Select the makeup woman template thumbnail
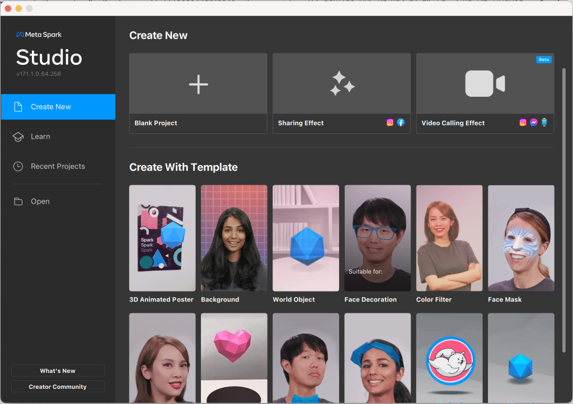Viewport: 573px width, 404px height. coord(162,358)
